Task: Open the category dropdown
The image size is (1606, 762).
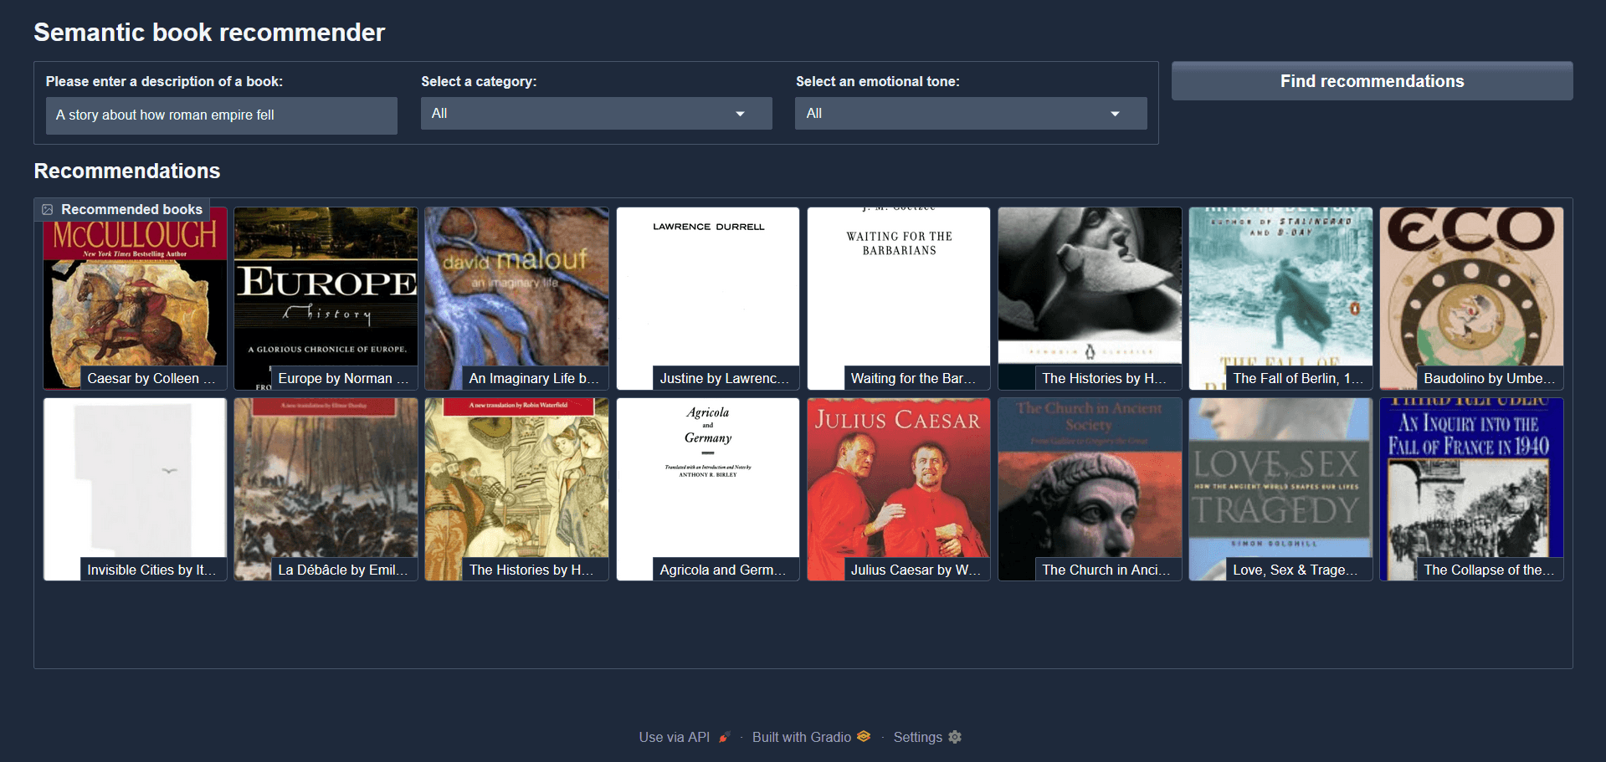Action: tap(596, 114)
